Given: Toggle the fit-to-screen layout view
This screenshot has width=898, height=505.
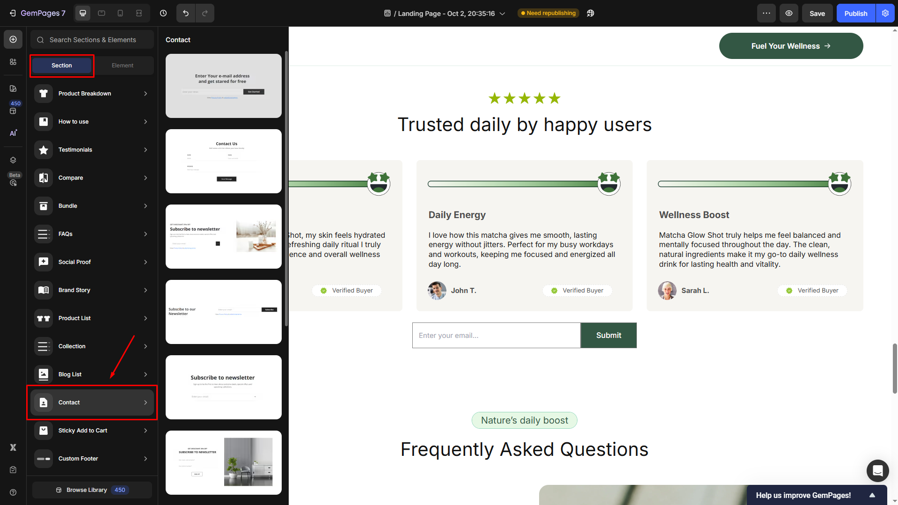Looking at the screenshot, I should click(x=139, y=13).
